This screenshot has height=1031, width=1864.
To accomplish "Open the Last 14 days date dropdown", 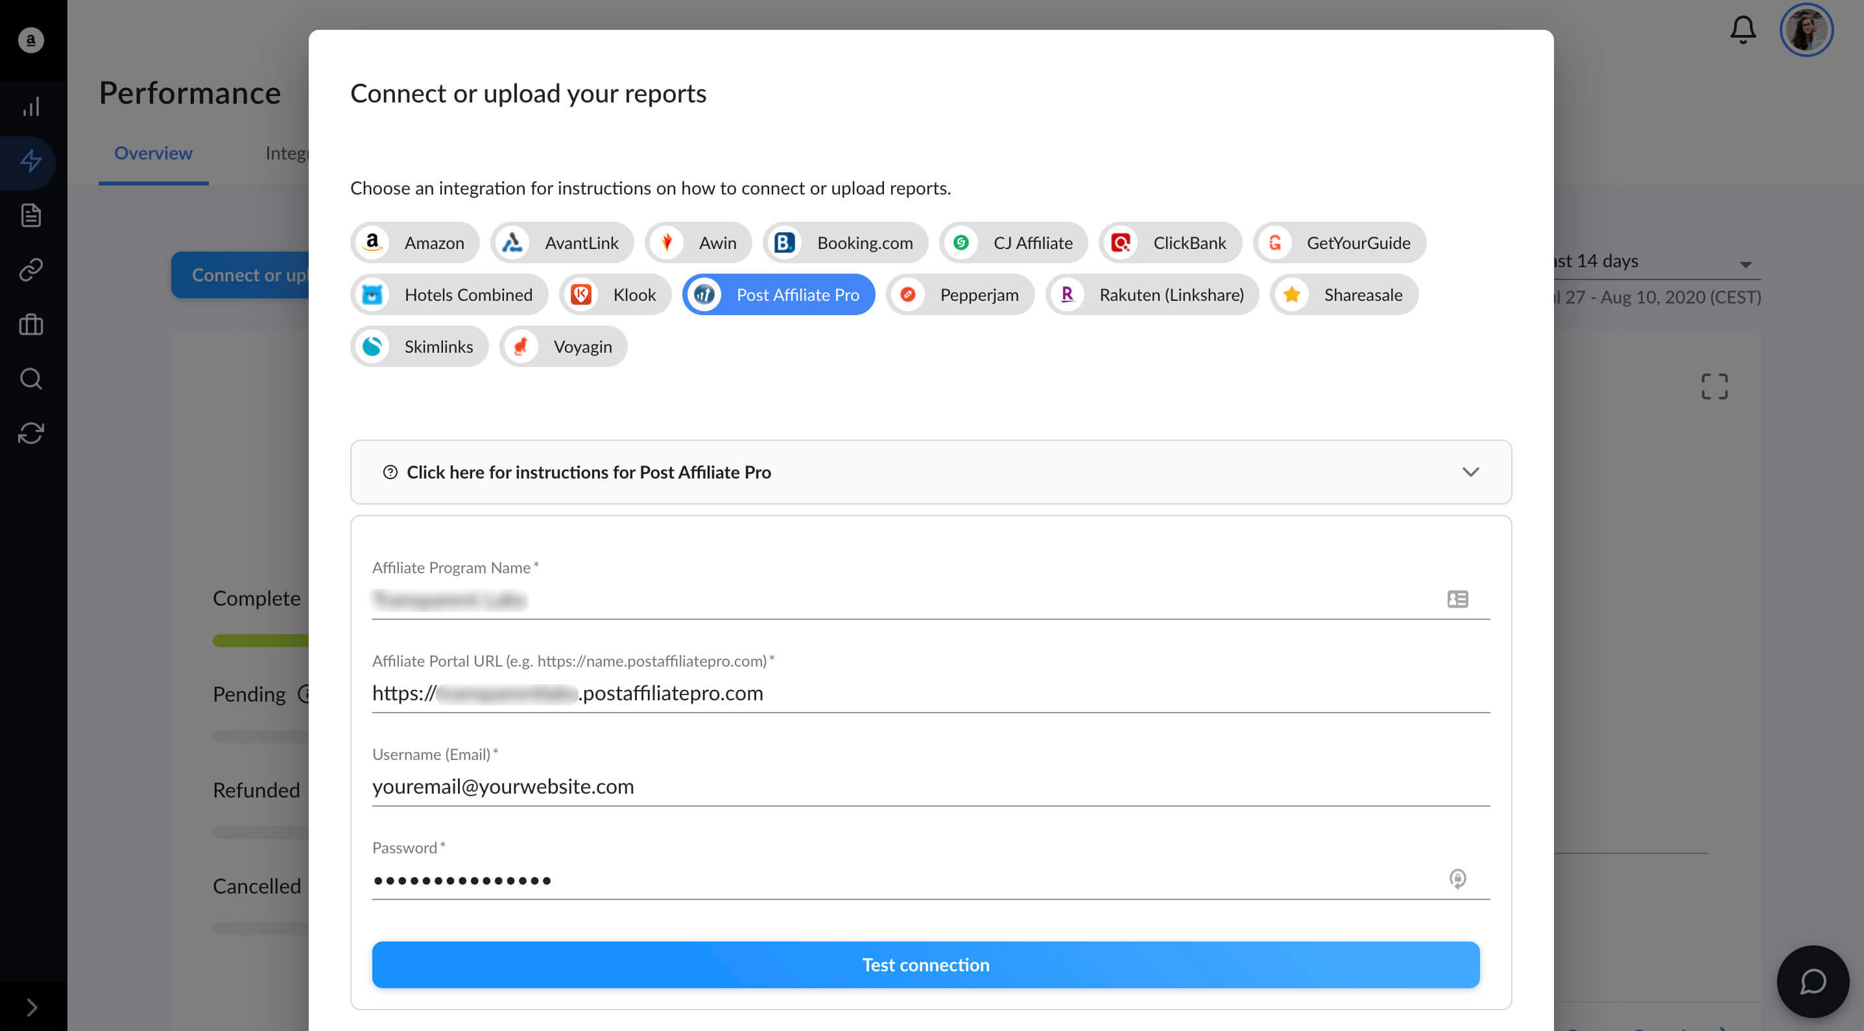I will click(x=1657, y=262).
